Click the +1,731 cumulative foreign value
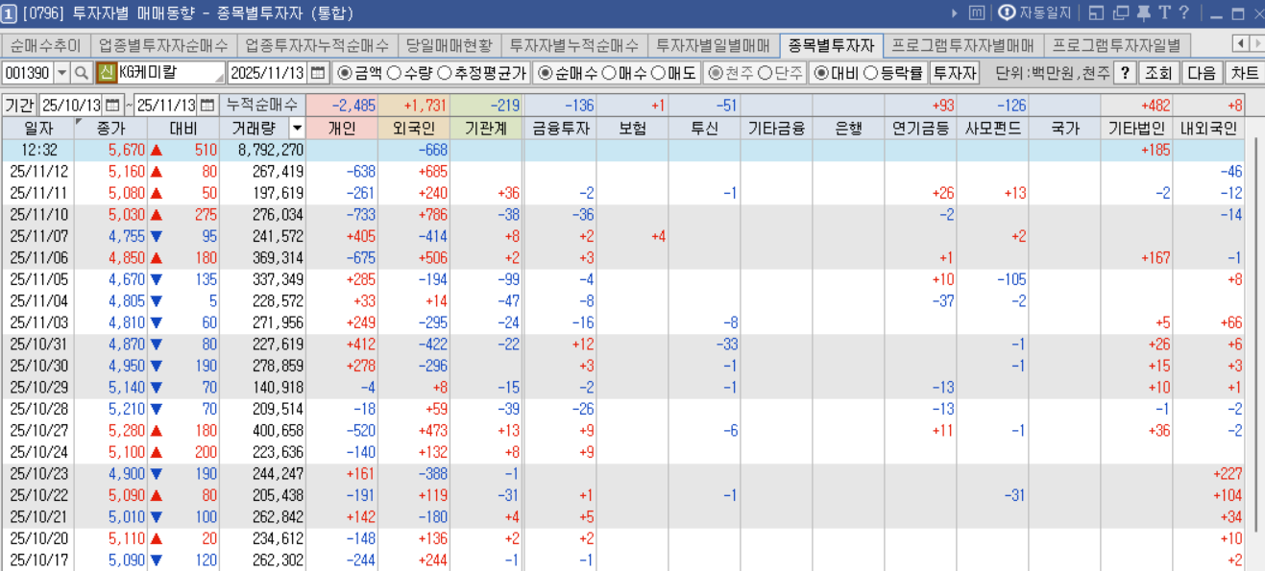The width and height of the screenshot is (1265, 571). pyautogui.click(x=414, y=106)
